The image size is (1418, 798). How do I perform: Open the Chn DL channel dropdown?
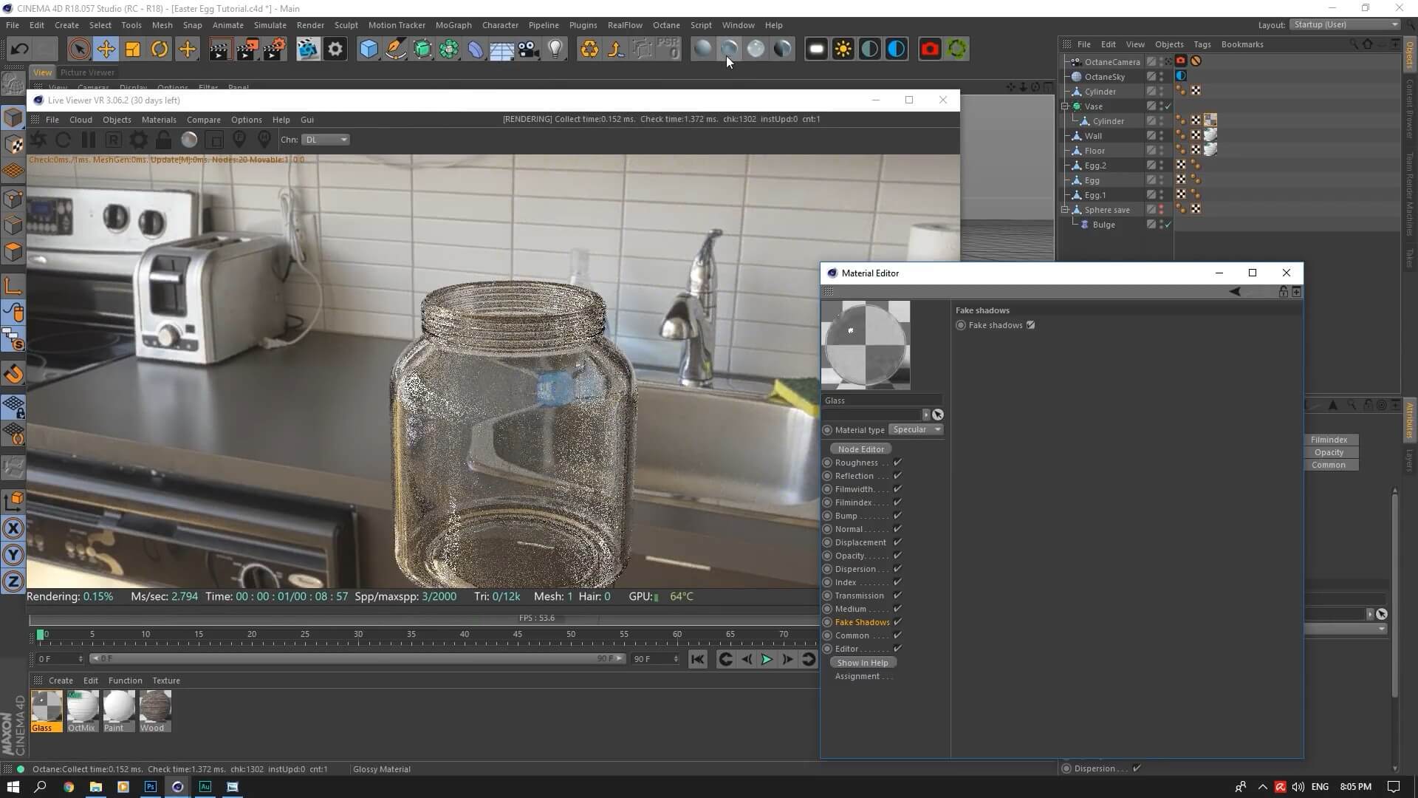[326, 140]
